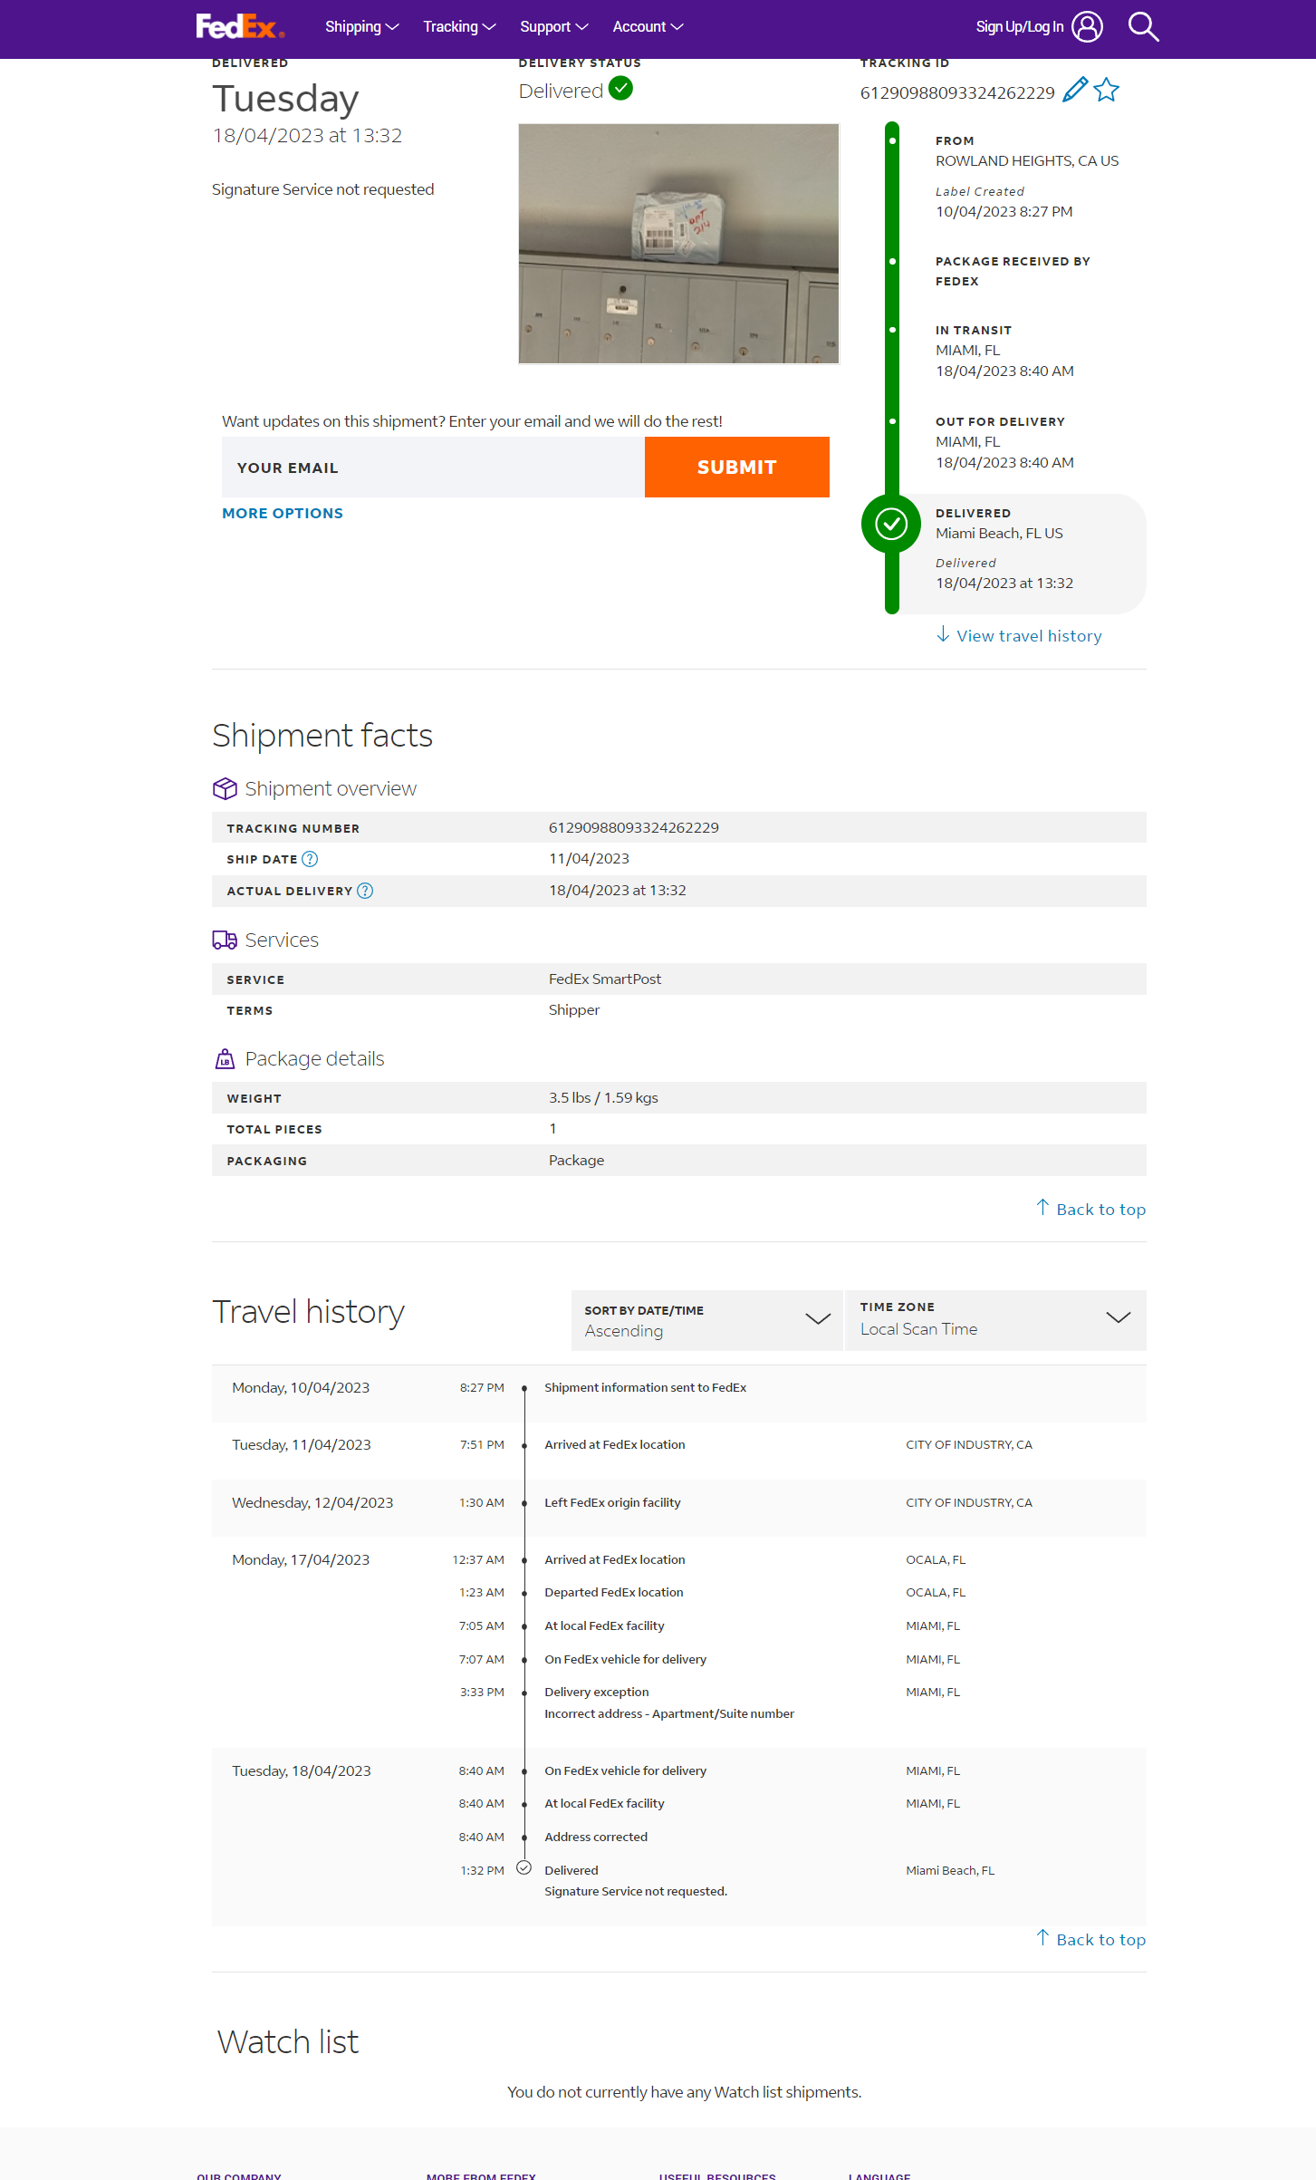
Task: Click Actual Delivery help question icon
Action: [365, 891]
